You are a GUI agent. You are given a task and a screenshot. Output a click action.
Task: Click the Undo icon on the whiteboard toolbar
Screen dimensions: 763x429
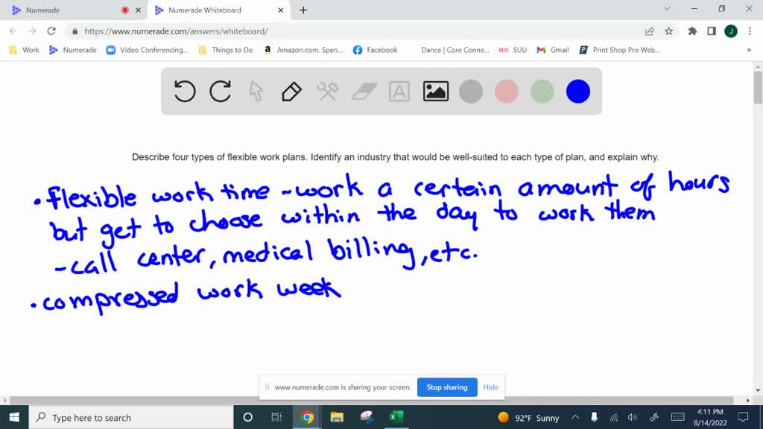coord(184,91)
